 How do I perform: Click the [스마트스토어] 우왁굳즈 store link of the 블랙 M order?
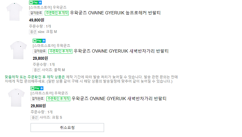coord(51,46)
